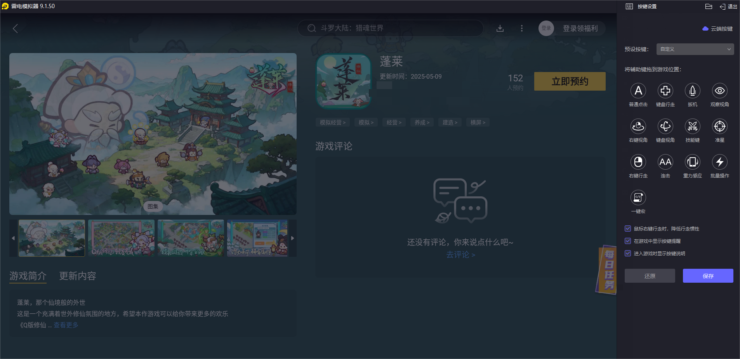
Task: Select the 键盘行走 D-pad icon
Action: tap(665, 91)
